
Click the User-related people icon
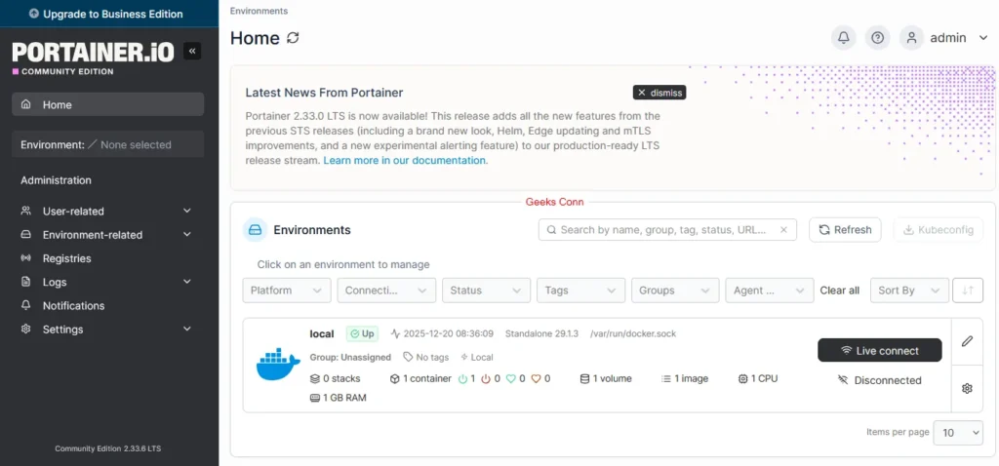(26, 211)
